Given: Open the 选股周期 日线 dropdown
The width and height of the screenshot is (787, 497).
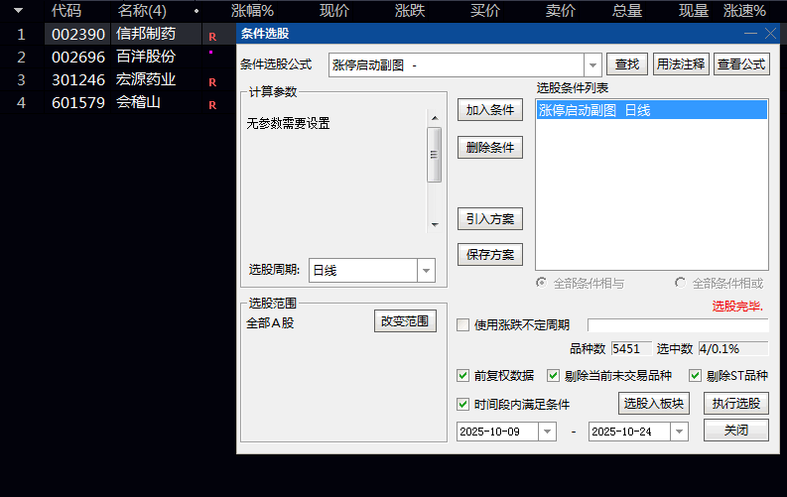Looking at the screenshot, I should [x=426, y=271].
